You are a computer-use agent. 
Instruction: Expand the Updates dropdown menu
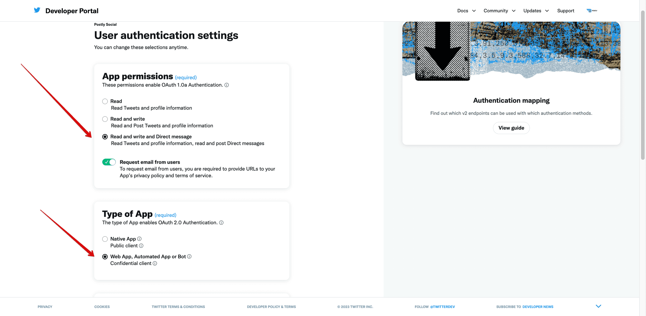coord(536,11)
